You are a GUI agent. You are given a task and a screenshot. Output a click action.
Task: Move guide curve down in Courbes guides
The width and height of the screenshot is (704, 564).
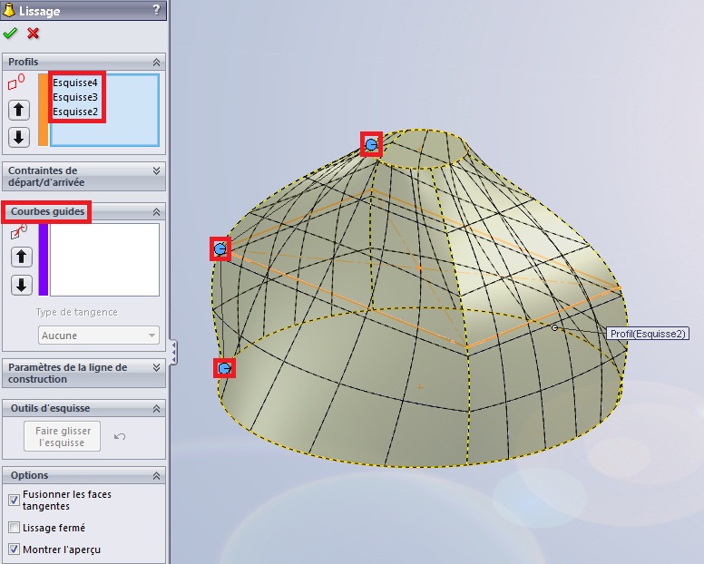coord(21,285)
